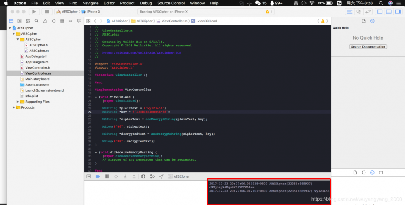Expand the Supporting Files folder

pyautogui.click(x=17, y=102)
